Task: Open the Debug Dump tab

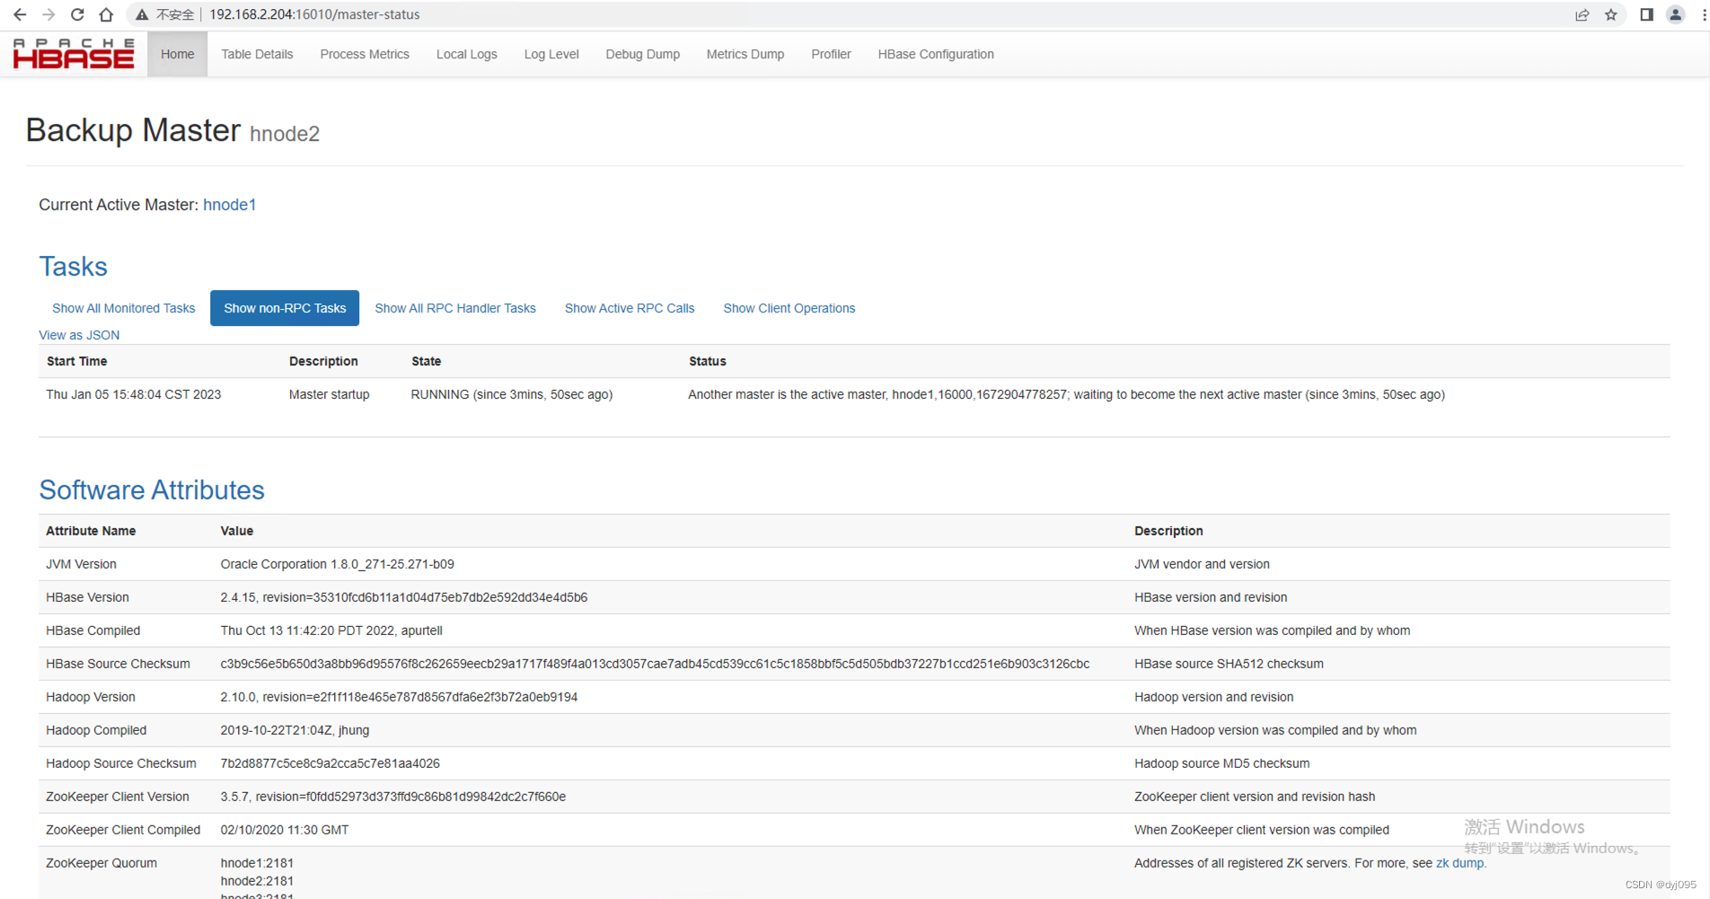Action: tap(642, 54)
